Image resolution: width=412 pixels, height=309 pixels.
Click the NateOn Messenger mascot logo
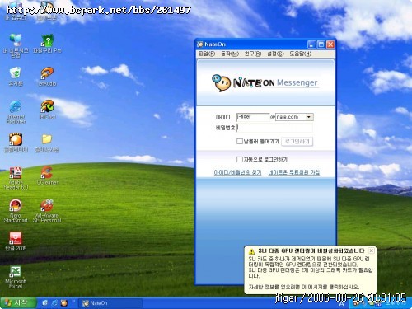pyautogui.click(x=221, y=82)
